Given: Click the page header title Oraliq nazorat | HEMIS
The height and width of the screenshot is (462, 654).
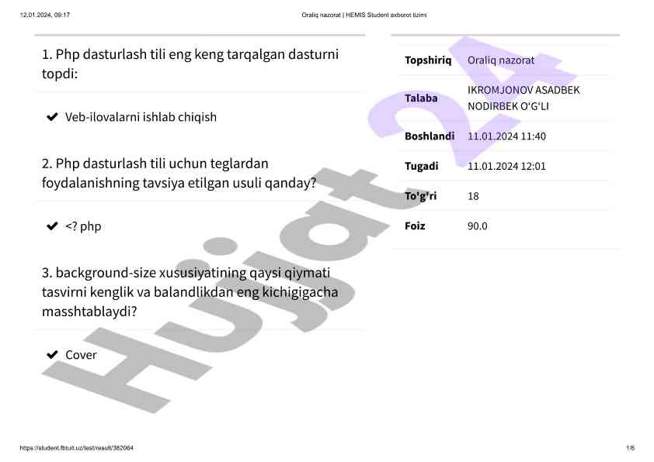Looking at the screenshot, I should pyautogui.click(x=364, y=15).
